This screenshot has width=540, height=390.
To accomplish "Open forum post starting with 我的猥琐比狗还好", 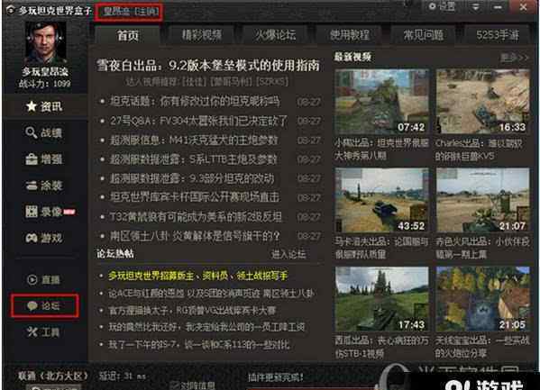I will [207, 327].
